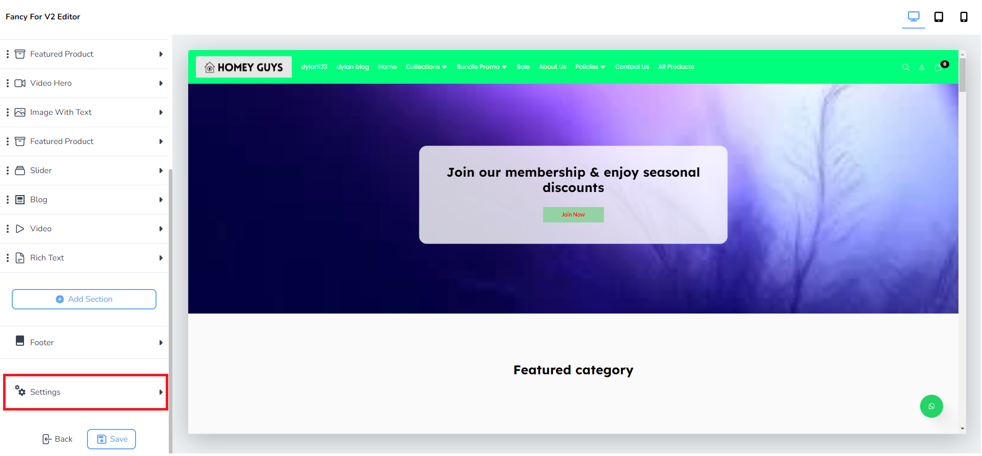Viewport: 982px width, 456px height.
Task: Switch to tablet preview icon
Action: (939, 17)
